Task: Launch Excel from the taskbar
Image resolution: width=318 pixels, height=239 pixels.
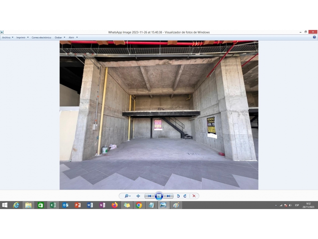Action: [53, 205]
